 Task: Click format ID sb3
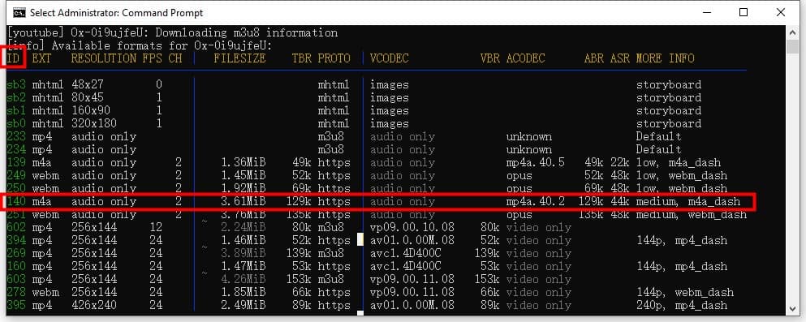16,84
